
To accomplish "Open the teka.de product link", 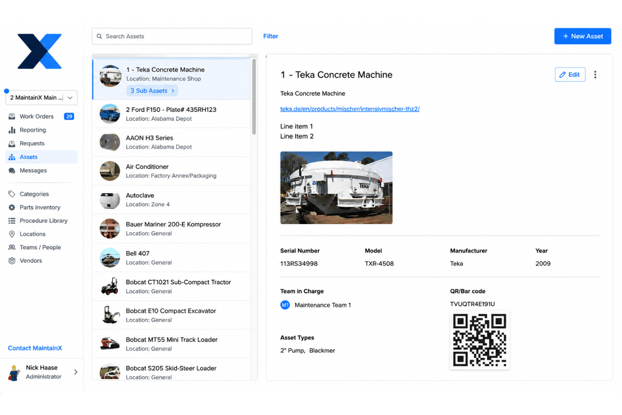I will (x=350, y=109).
